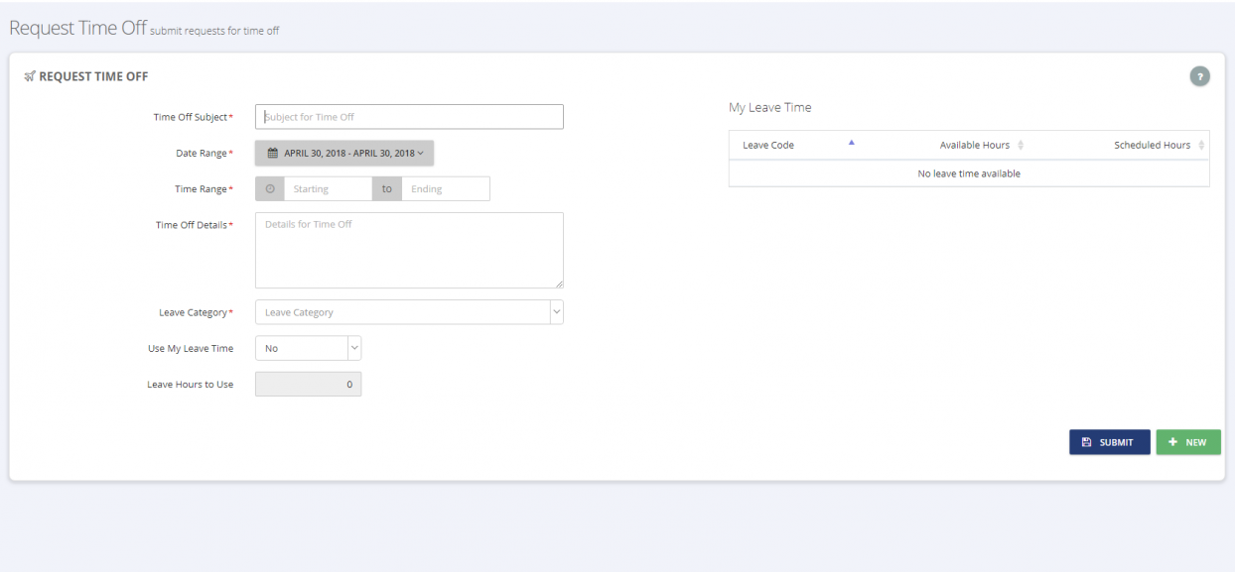
Task: Focus the Time Off Subject field
Action: [409, 117]
